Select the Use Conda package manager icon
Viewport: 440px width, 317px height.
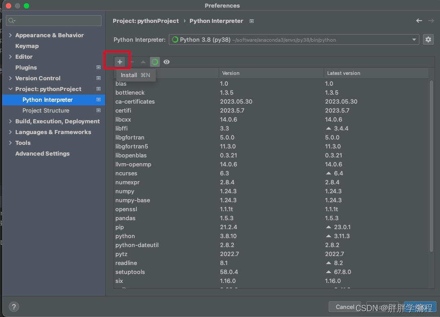154,61
